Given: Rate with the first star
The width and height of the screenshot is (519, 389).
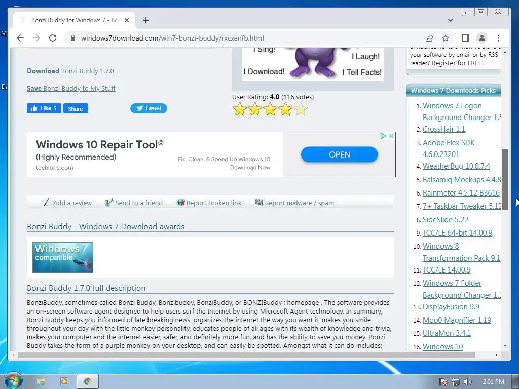Looking at the screenshot, I should pos(240,109).
